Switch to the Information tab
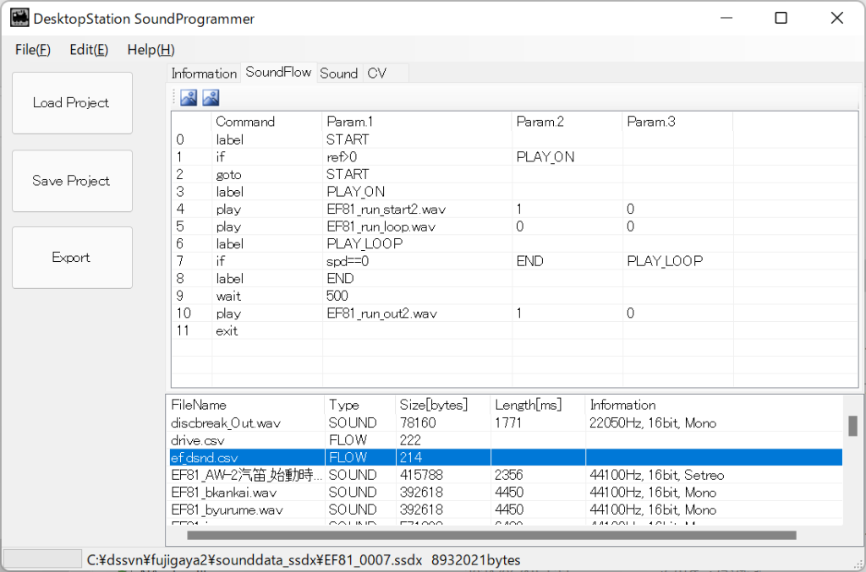The width and height of the screenshot is (866, 572). 204,74
